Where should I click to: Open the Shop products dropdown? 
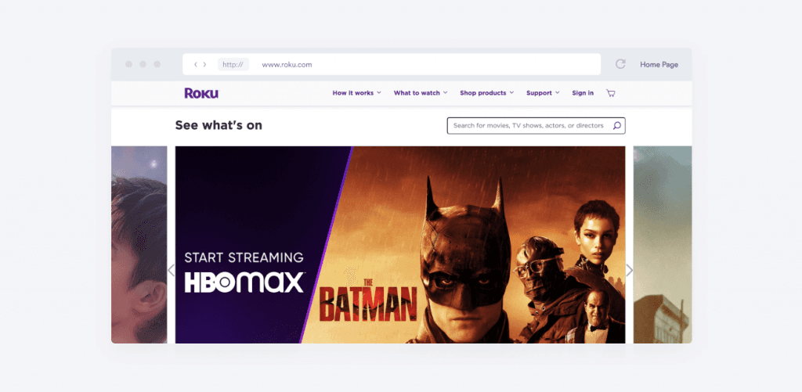click(x=487, y=93)
